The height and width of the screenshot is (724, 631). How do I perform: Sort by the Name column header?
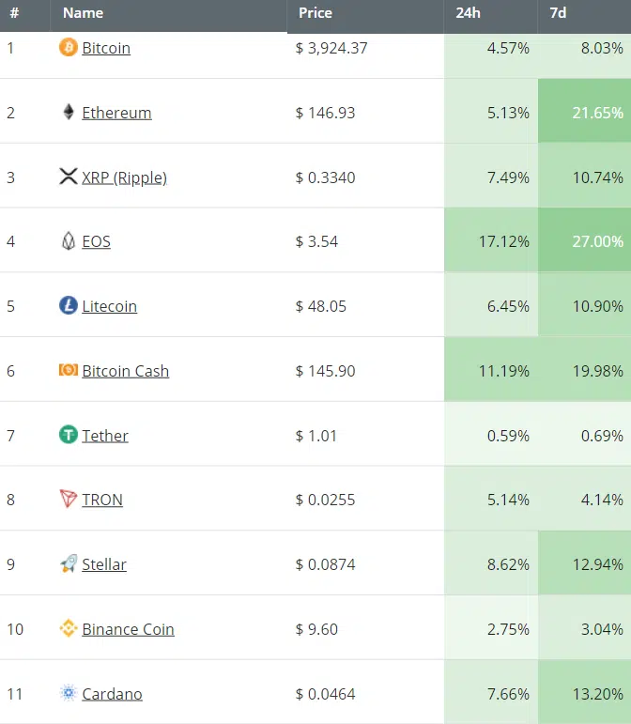[x=83, y=13]
